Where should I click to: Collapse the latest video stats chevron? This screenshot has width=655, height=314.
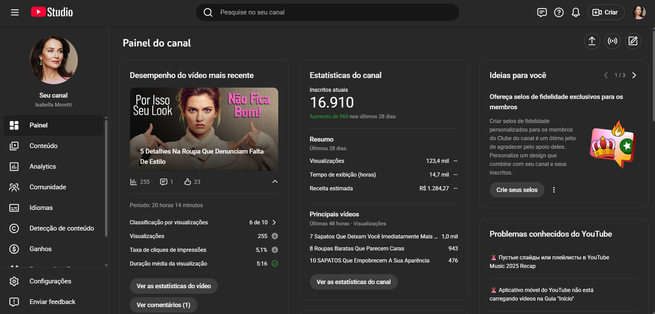coord(275,182)
